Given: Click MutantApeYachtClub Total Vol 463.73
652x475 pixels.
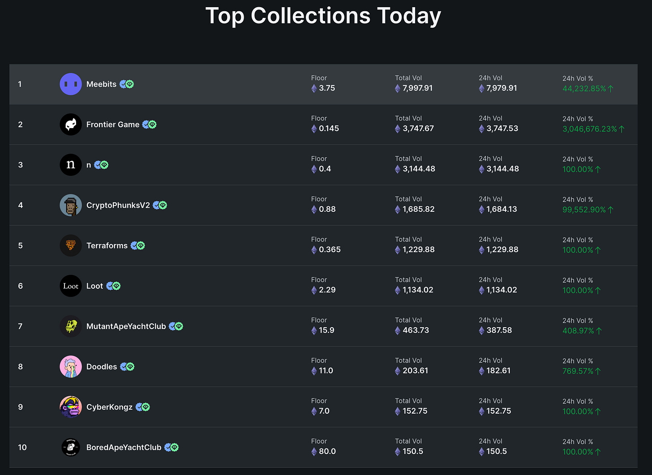Looking at the screenshot, I should pyautogui.click(x=416, y=330).
